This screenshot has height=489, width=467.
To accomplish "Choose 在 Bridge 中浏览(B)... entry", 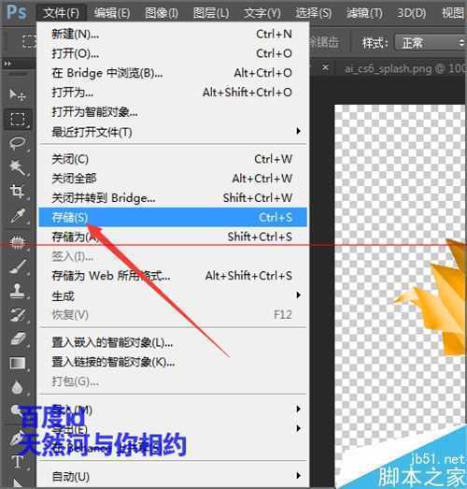I will pos(173,73).
